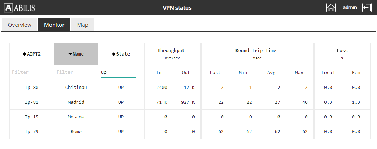Screen dimensions: 377x149
Task: Click the admin username link
Action: [x=350, y=7]
